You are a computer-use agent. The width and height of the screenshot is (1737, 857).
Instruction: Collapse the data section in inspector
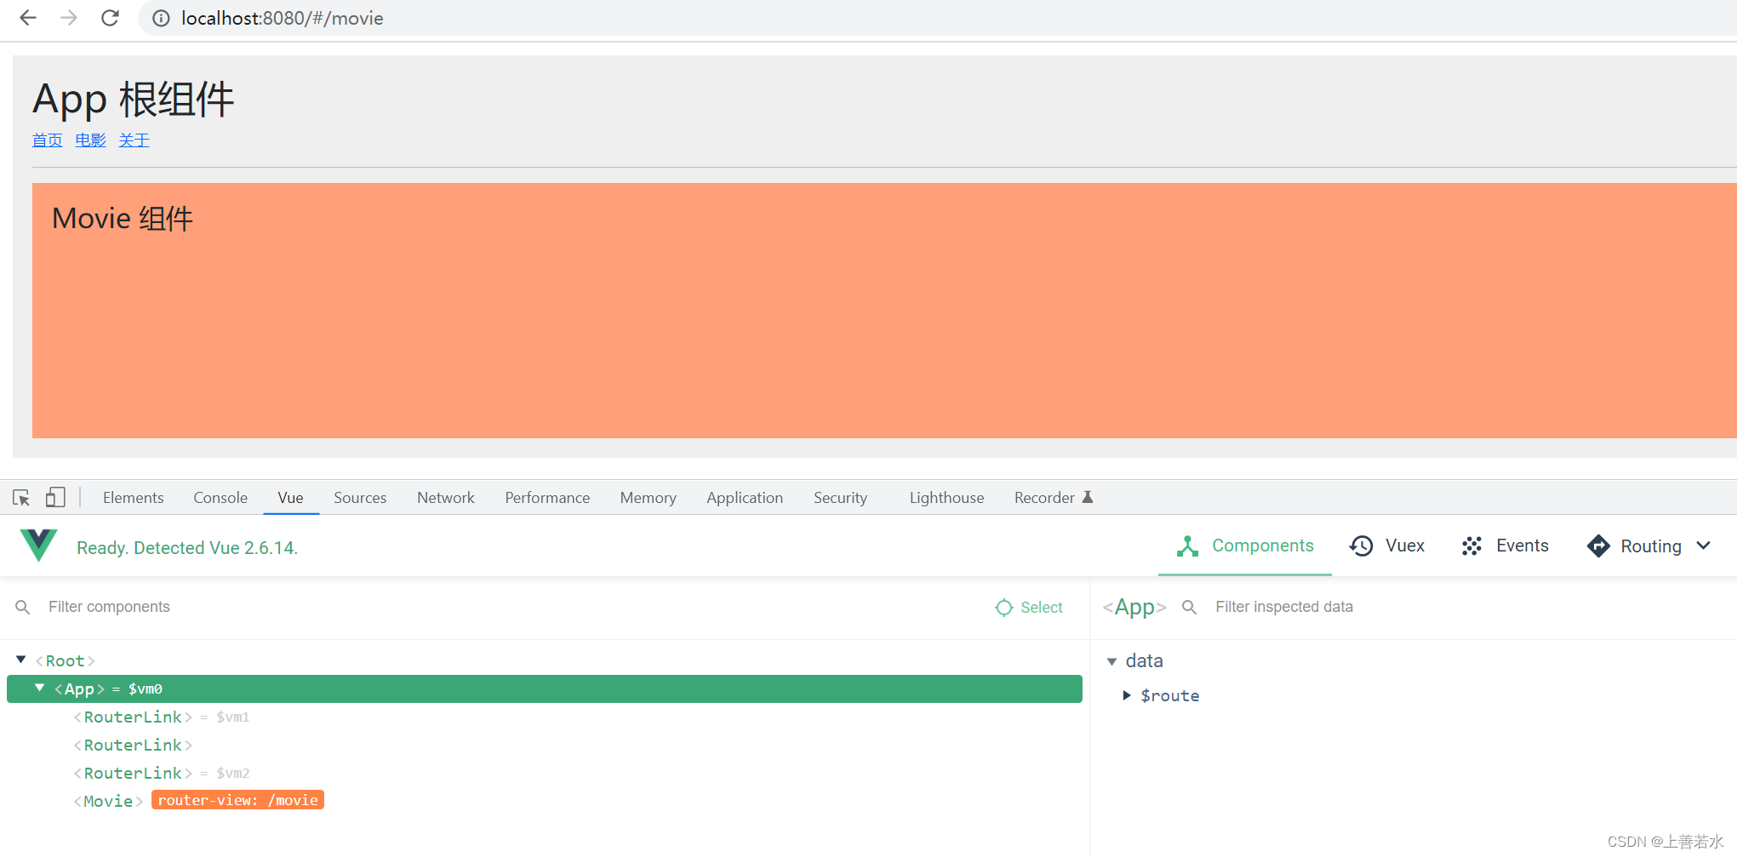pos(1111,661)
